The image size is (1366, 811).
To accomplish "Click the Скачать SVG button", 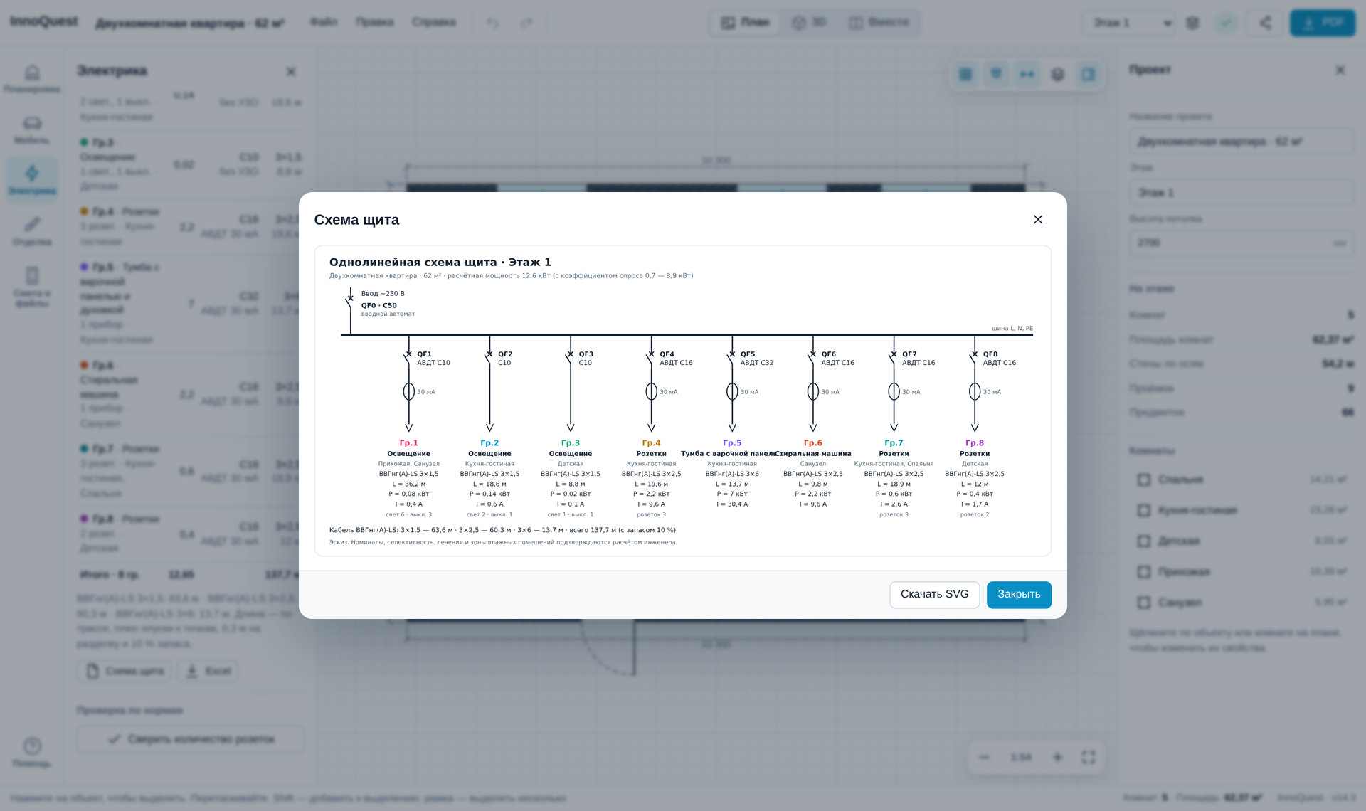I will pyautogui.click(x=934, y=595).
